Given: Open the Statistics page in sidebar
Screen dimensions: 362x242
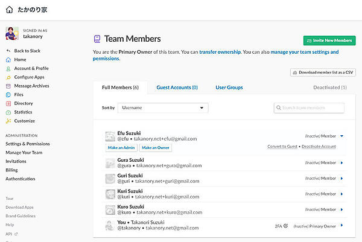Looking at the screenshot, I should tap(23, 112).
